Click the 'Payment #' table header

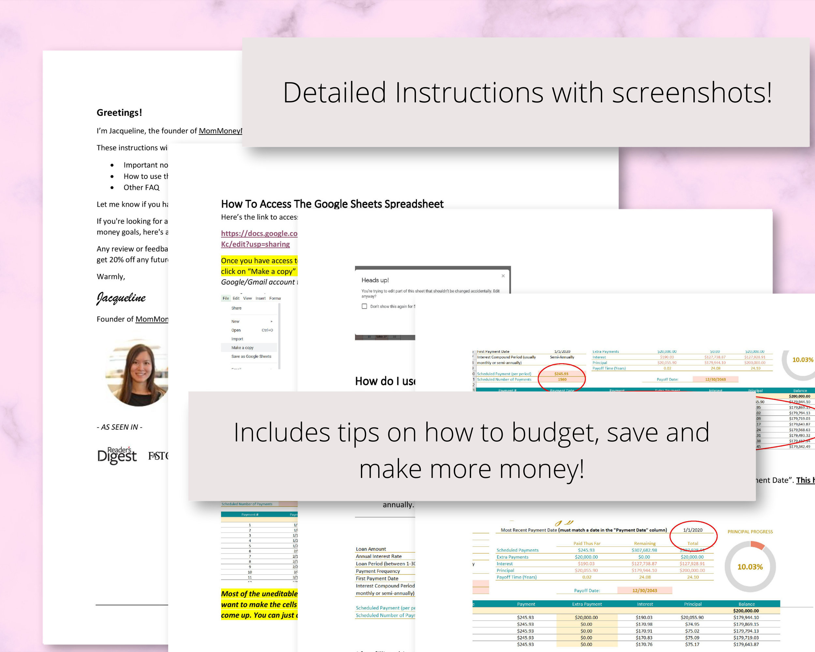pyautogui.click(x=250, y=514)
